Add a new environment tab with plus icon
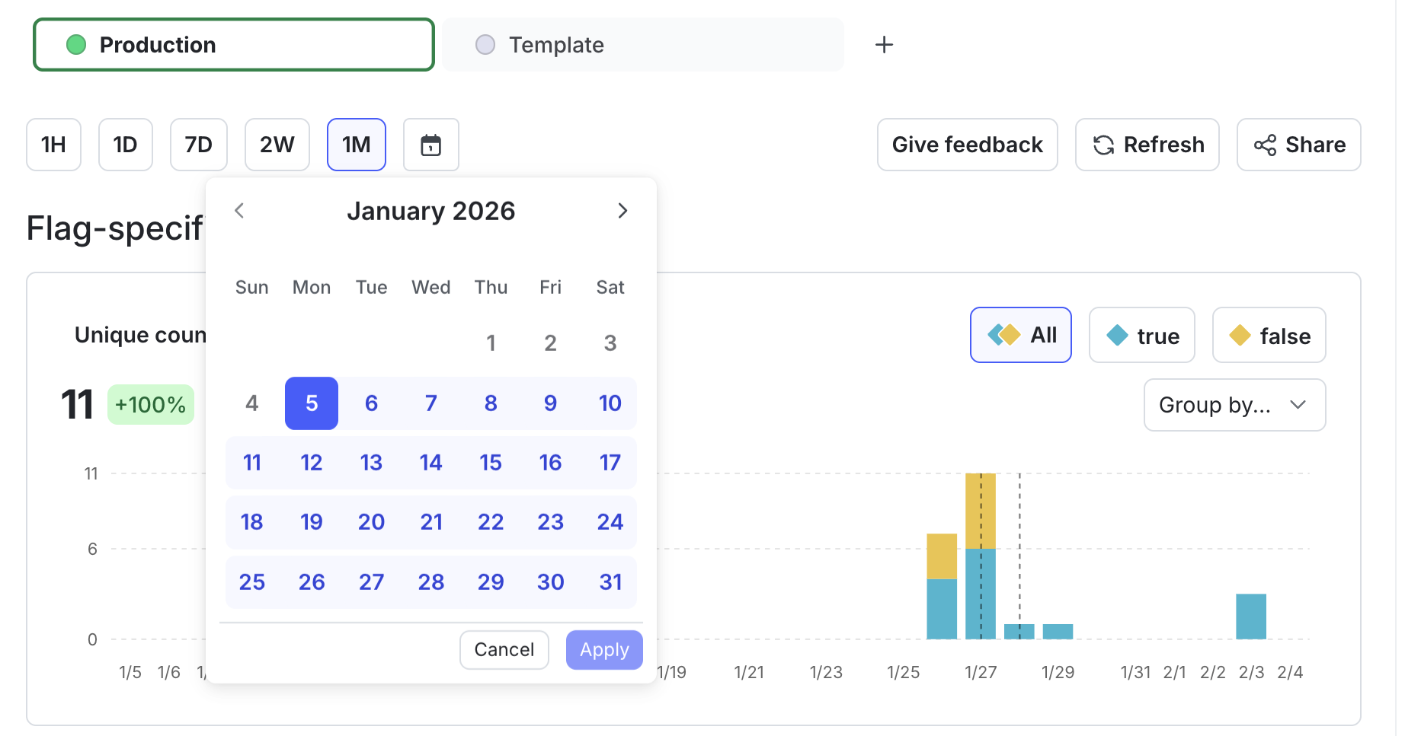Image resolution: width=1405 pixels, height=736 pixels. pos(884,44)
